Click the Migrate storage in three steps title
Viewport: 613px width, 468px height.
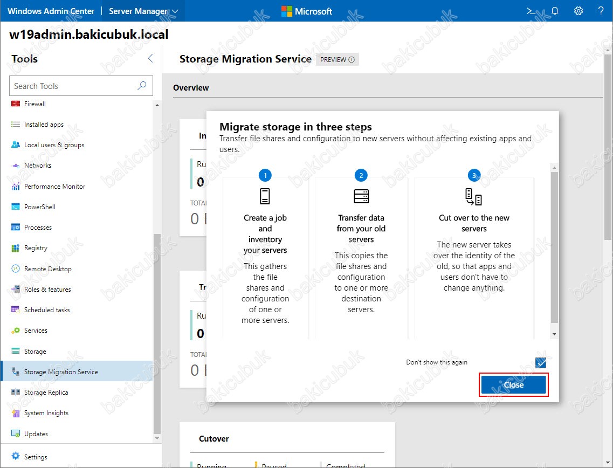click(295, 127)
